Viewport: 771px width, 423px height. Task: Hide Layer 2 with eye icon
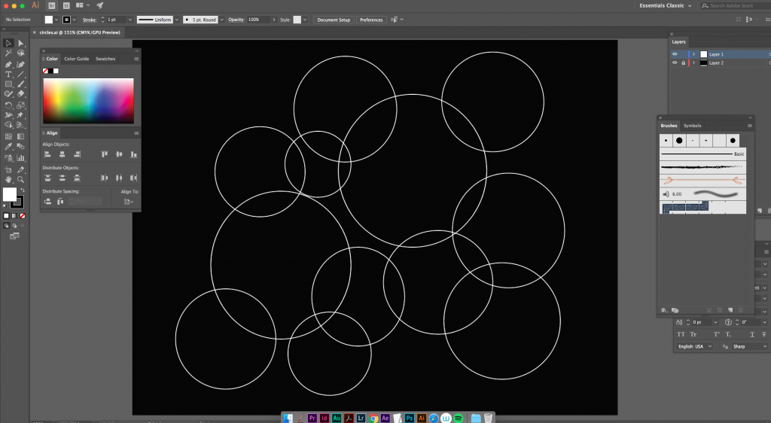[x=675, y=63]
